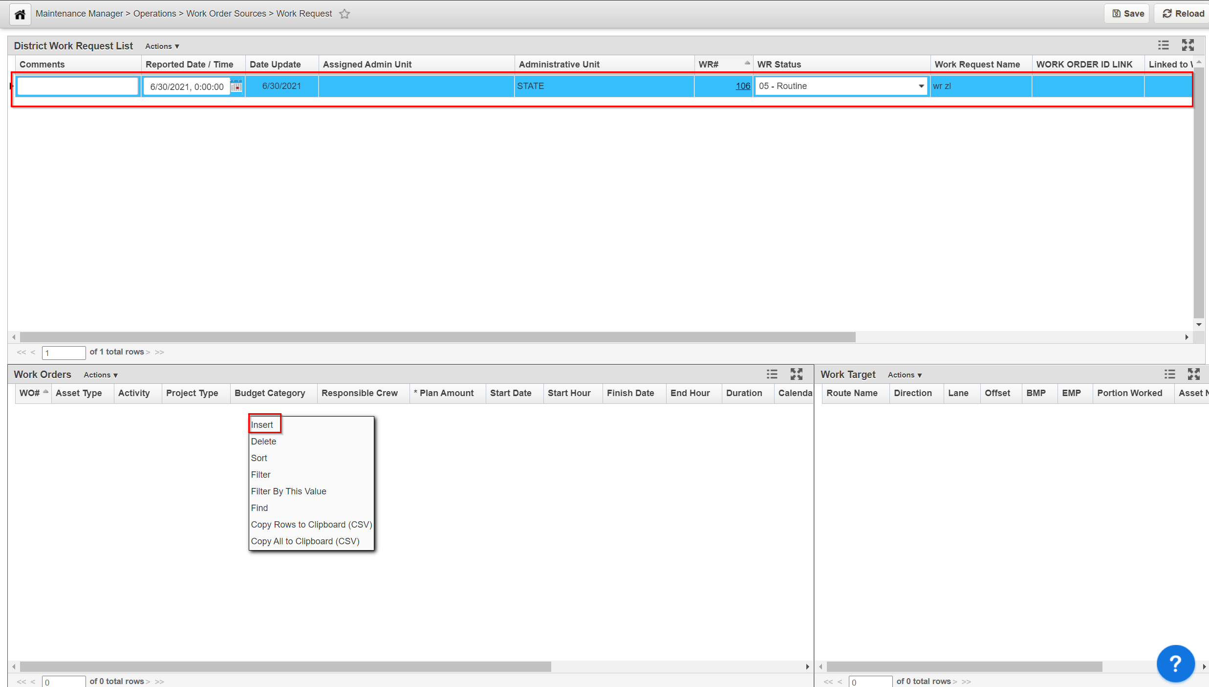This screenshot has width=1209, height=687.
Task: Click the Save button
Action: click(x=1128, y=14)
